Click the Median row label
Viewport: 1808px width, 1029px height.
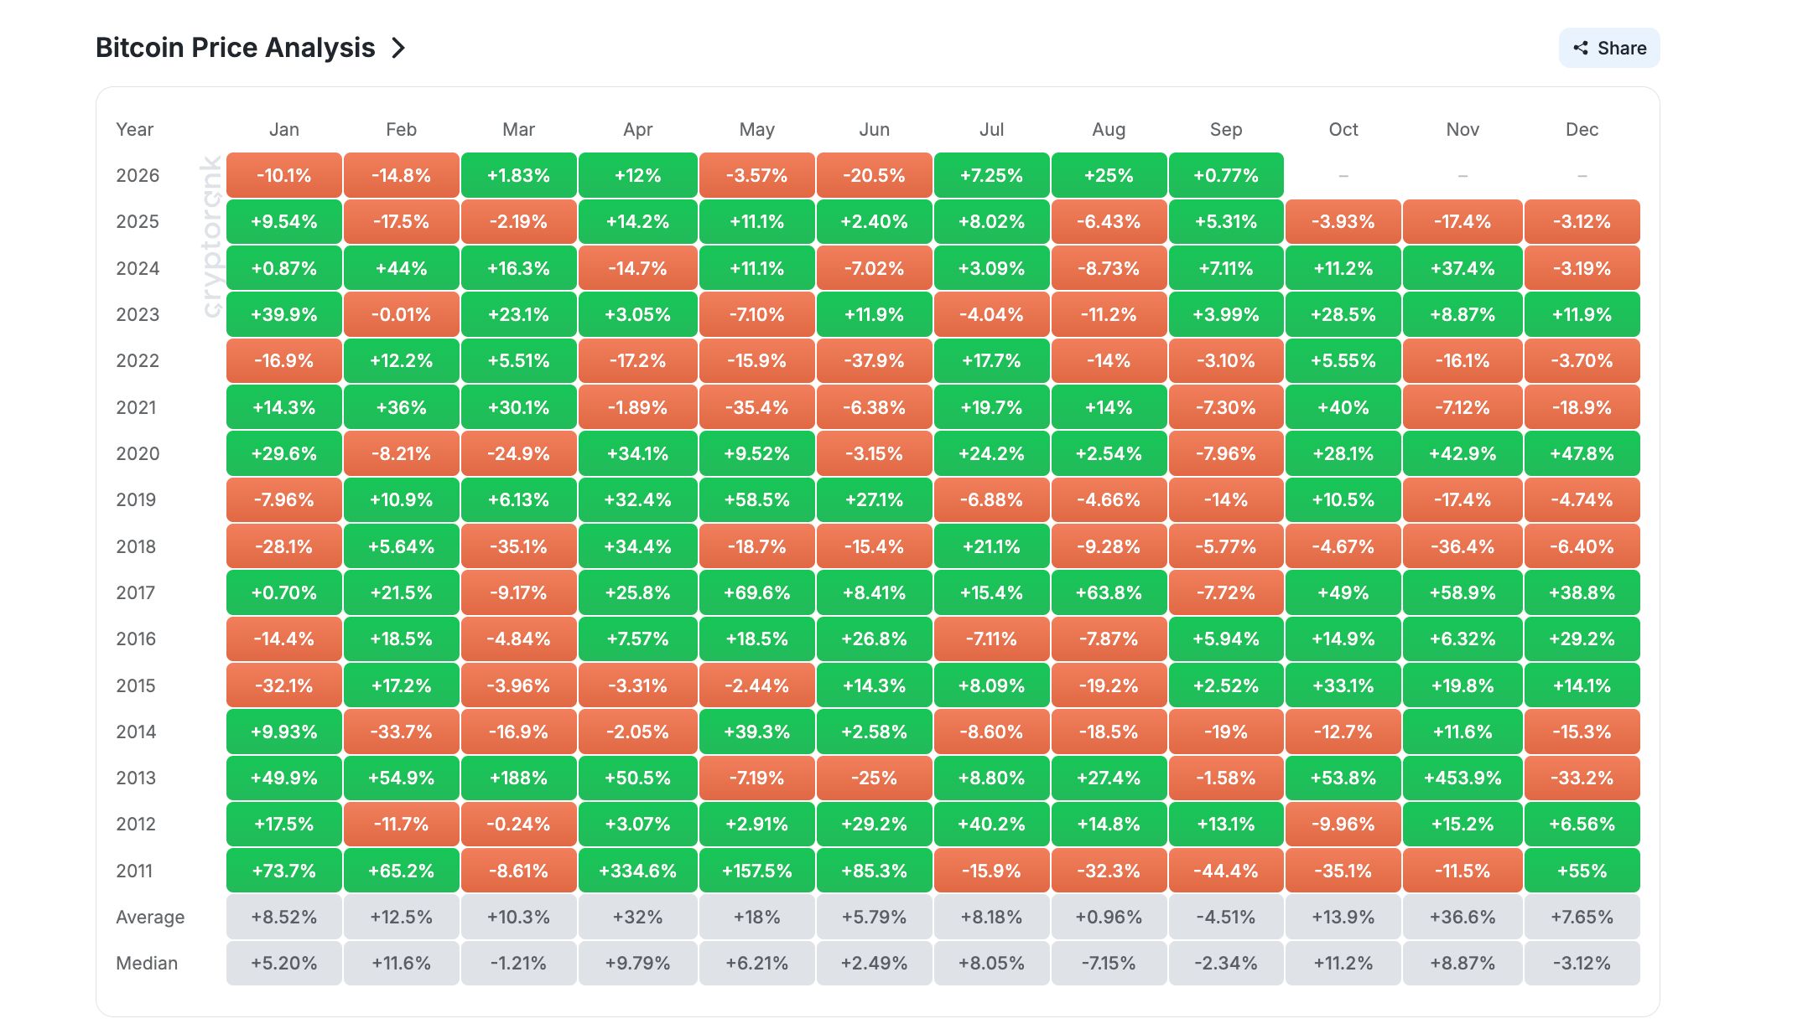click(147, 963)
